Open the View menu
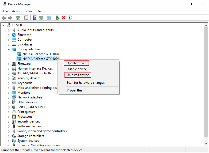 [29, 11]
